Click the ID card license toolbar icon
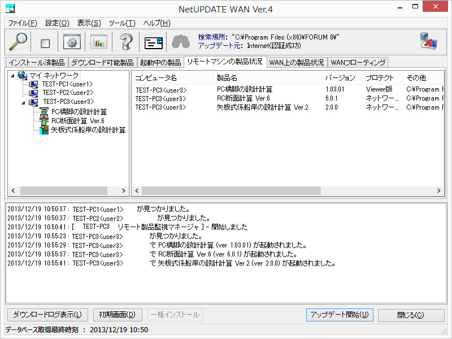The height and width of the screenshot is (339, 452). (x=154, y=44)
